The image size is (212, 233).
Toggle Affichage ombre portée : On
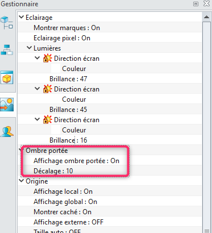coord(76,161)
